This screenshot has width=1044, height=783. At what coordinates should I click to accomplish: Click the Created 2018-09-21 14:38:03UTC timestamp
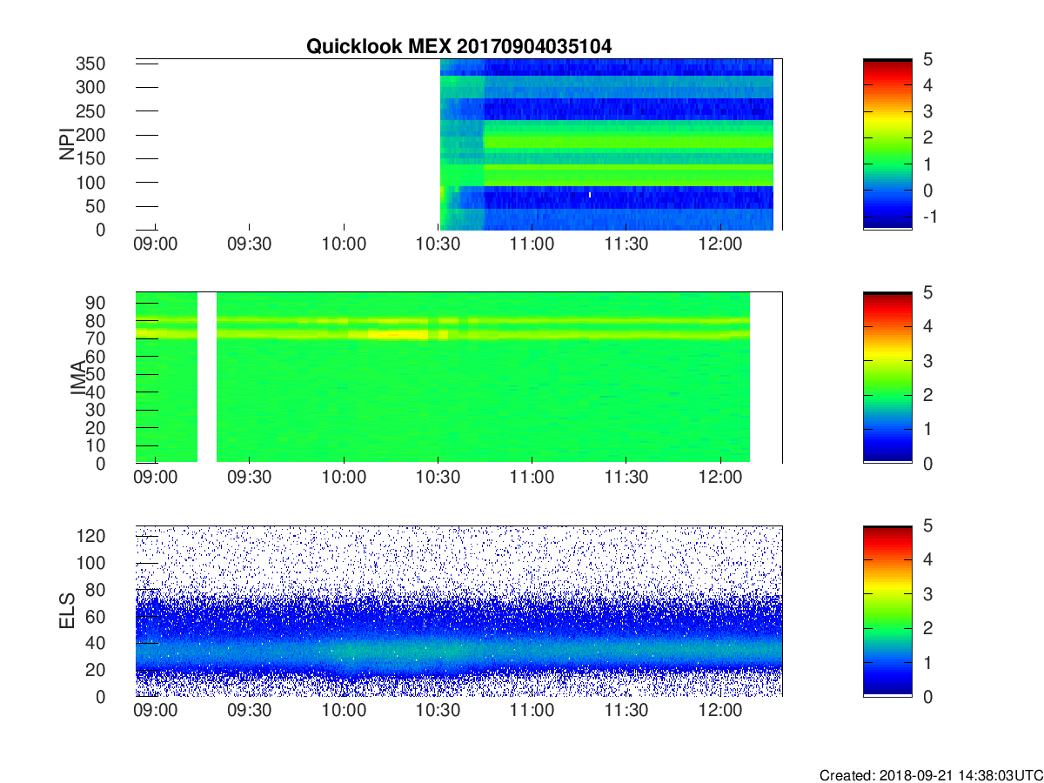click(x=931, y=775)
